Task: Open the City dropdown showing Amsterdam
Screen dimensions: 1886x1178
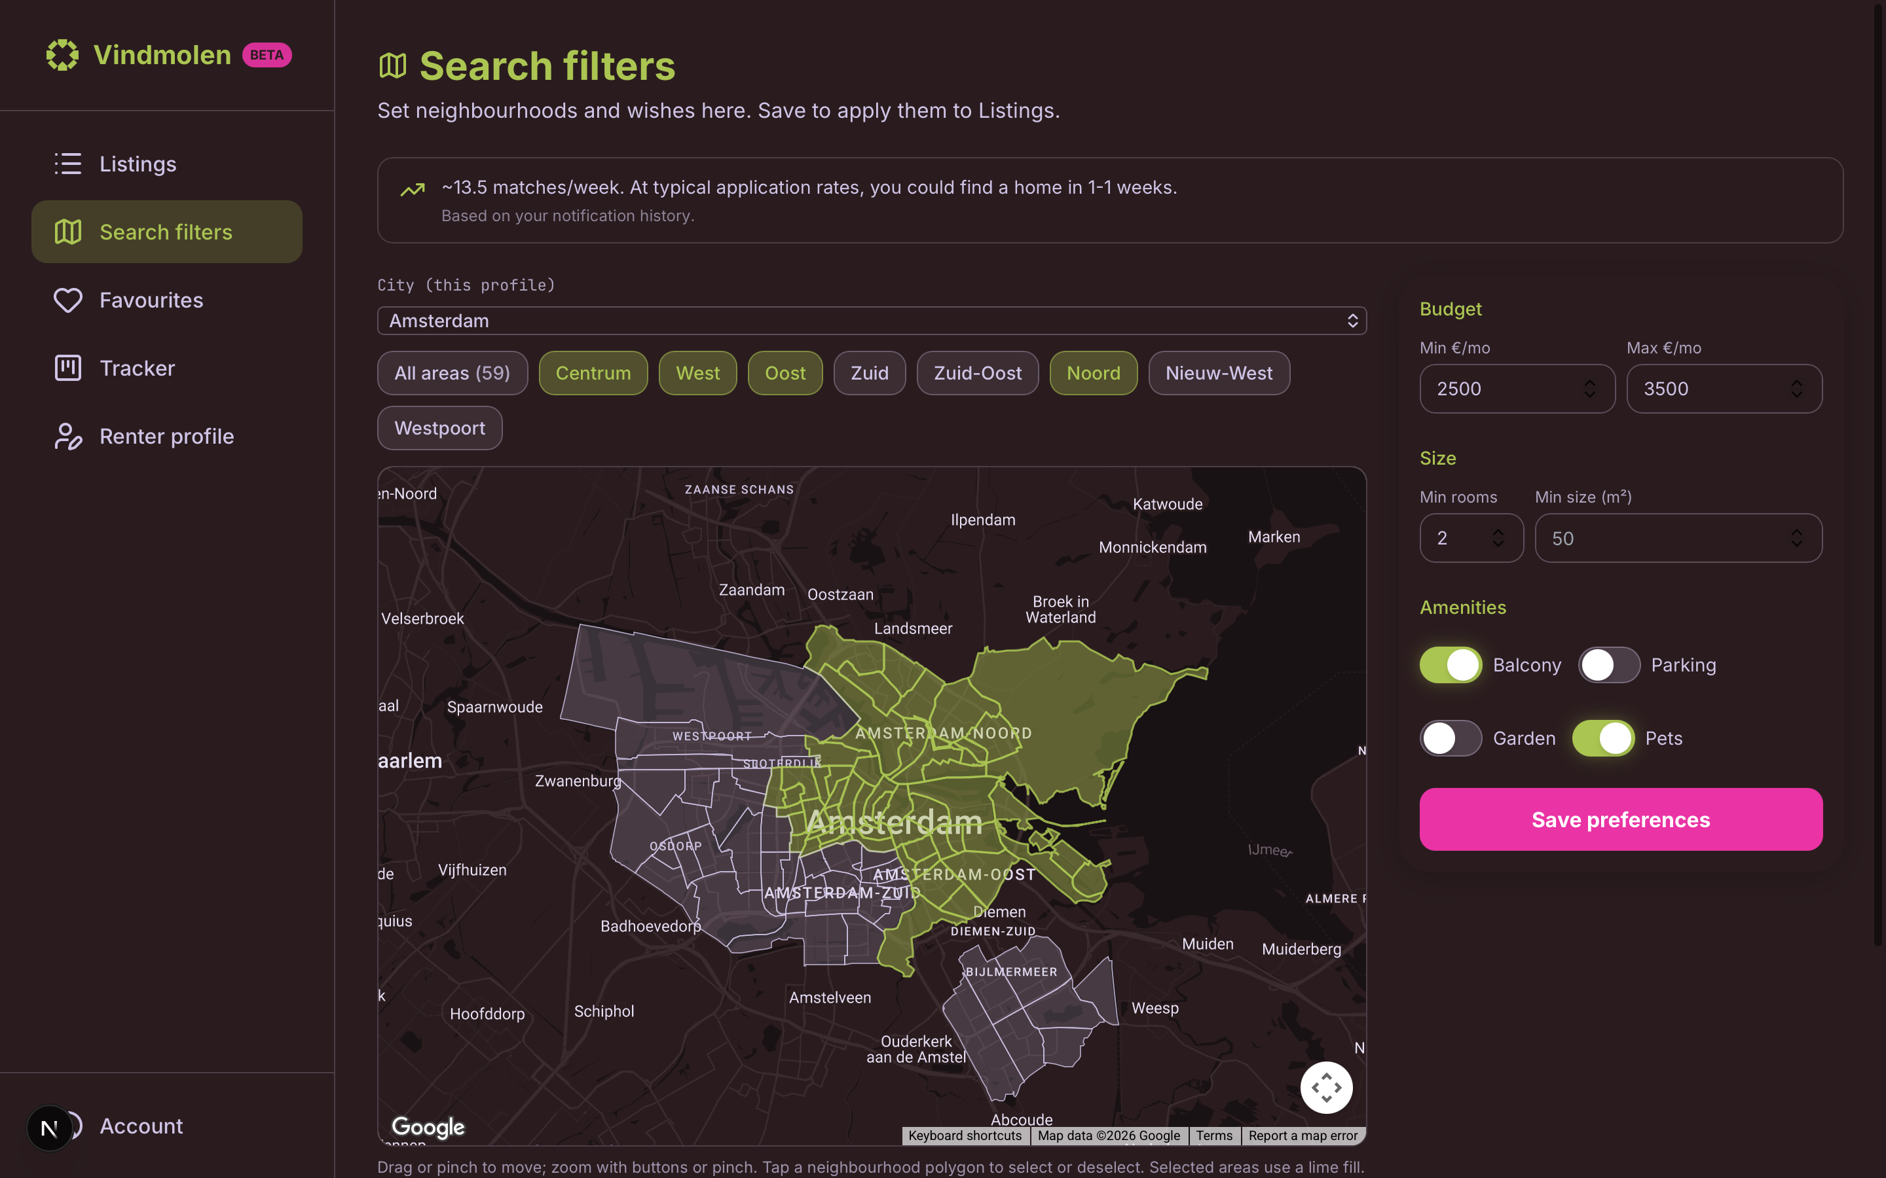Action: pyautogui.click(x=870, y=320)
